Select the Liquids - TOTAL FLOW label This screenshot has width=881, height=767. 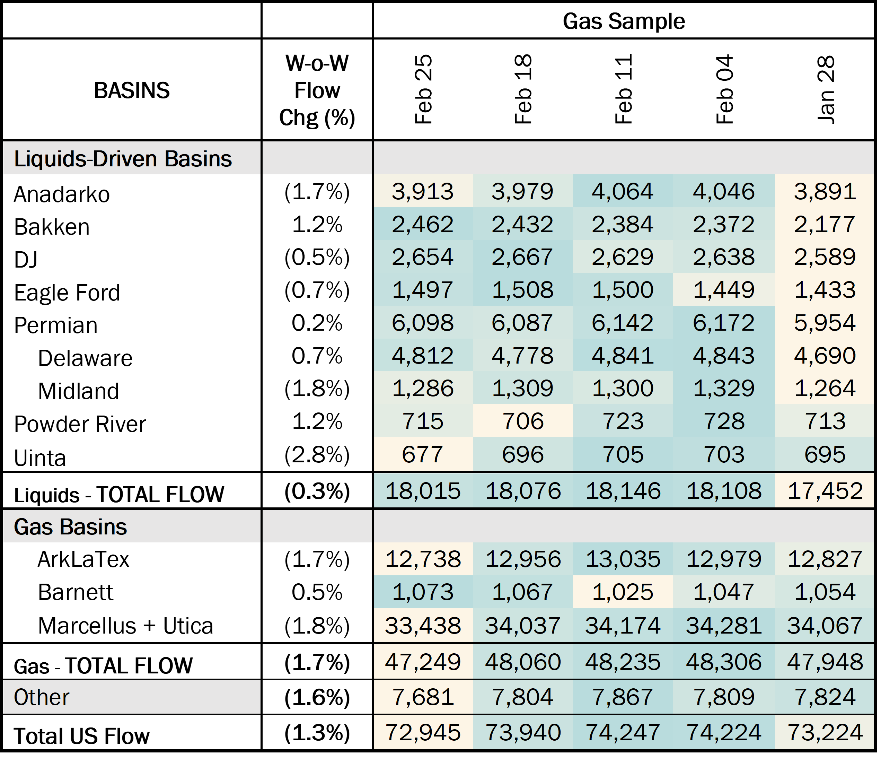(119, 495)
